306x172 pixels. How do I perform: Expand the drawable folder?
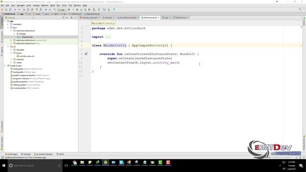click(11, 50)
